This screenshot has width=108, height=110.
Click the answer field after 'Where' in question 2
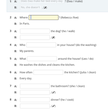tap(44, 17)
